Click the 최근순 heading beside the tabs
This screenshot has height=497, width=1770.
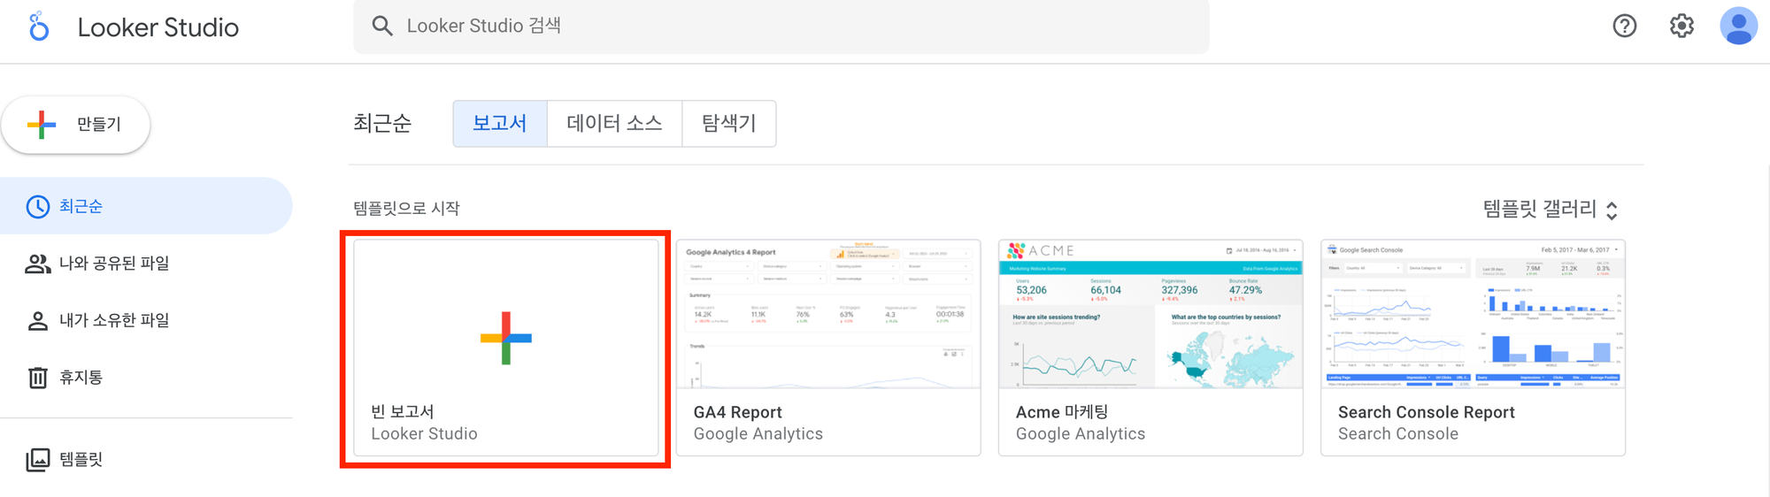point(382,123)
